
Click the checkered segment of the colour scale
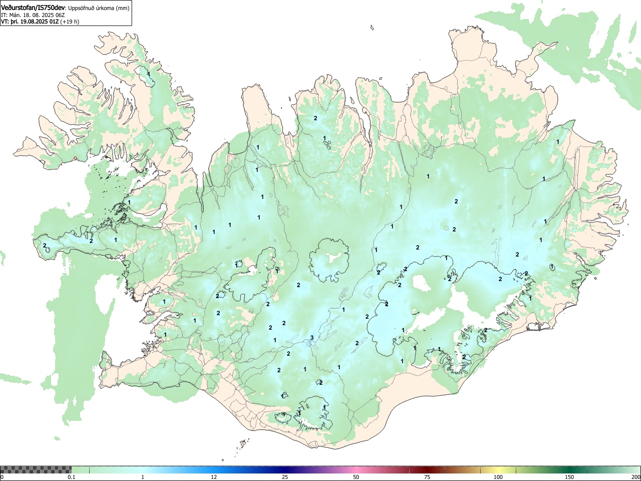[36, 469]
